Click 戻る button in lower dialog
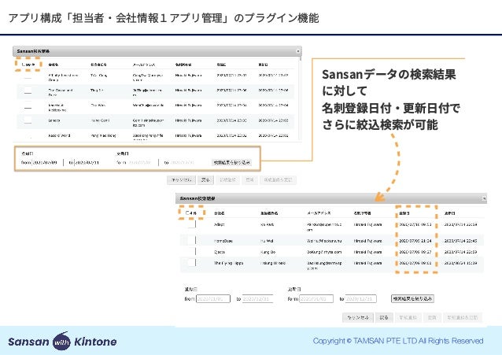Image resolution: width=502 pixels, height=355 pixels. [384, 317]
